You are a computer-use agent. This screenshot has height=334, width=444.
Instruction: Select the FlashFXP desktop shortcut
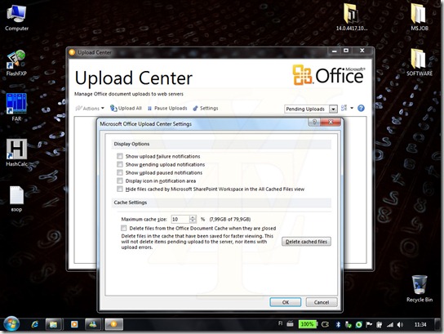tap(16, 63)
